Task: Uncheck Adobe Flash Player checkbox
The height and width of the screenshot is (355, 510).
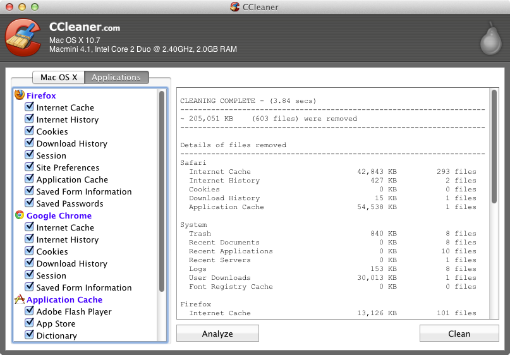Action: pos(29,311)
